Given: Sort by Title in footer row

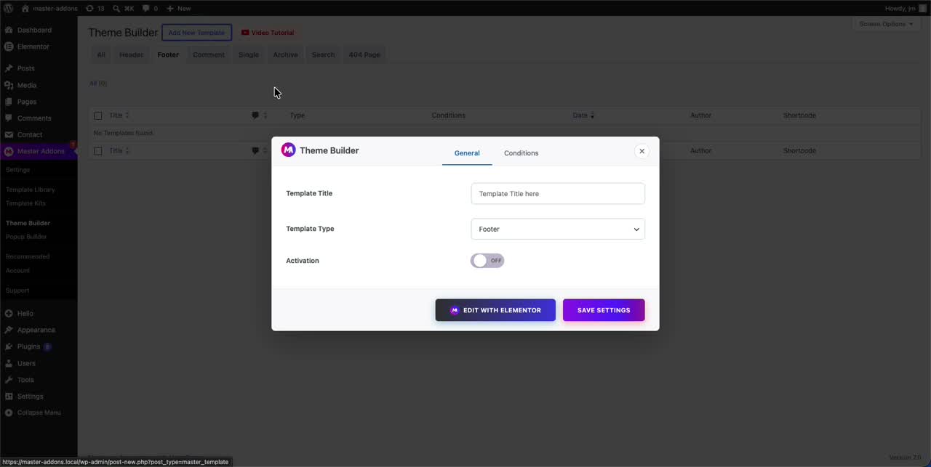Looking at the screenshot, I should [119, 151].
